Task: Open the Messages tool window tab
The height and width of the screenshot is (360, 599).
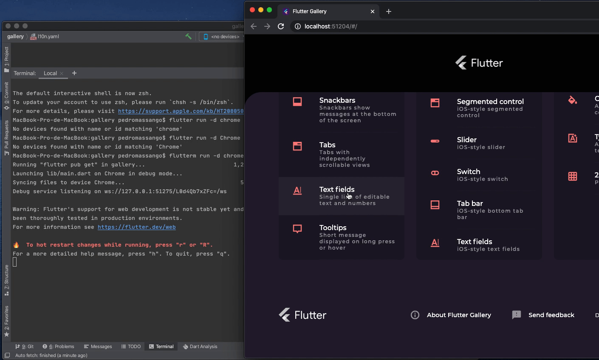Action: [x=98, y=346]
